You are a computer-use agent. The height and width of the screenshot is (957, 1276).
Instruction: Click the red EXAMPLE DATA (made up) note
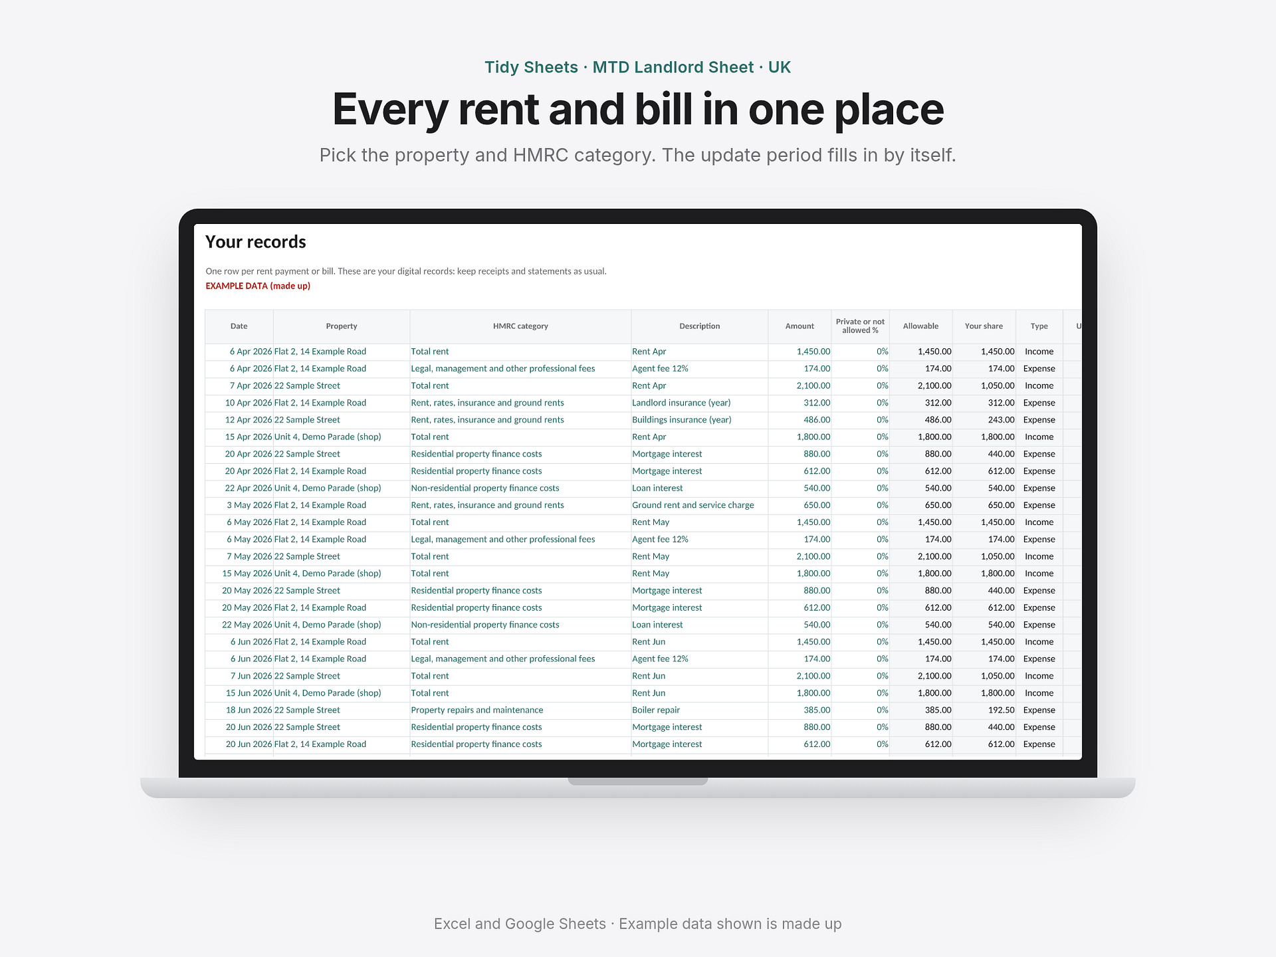pyautogui.click(x=258, y=286)
